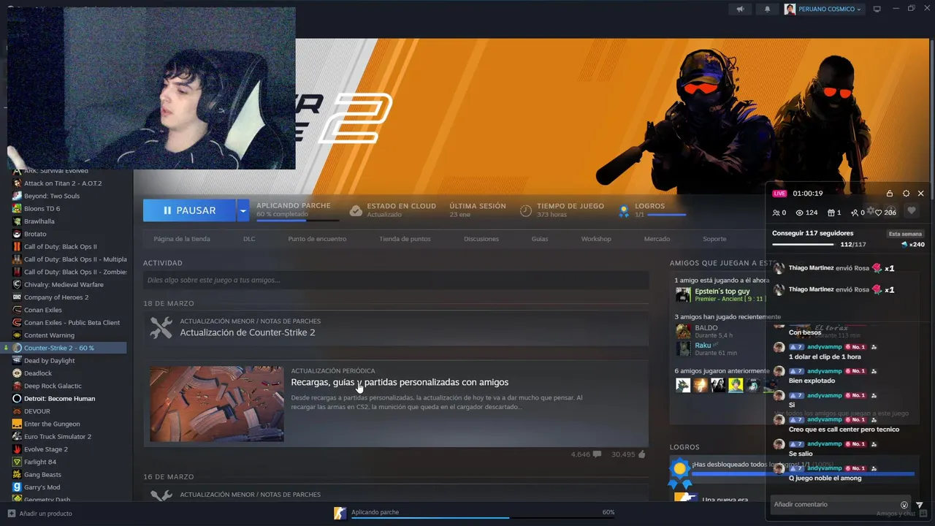Click the Deep Rock Galactic game icon
The image size is (935, 526).
click(18, 386)
